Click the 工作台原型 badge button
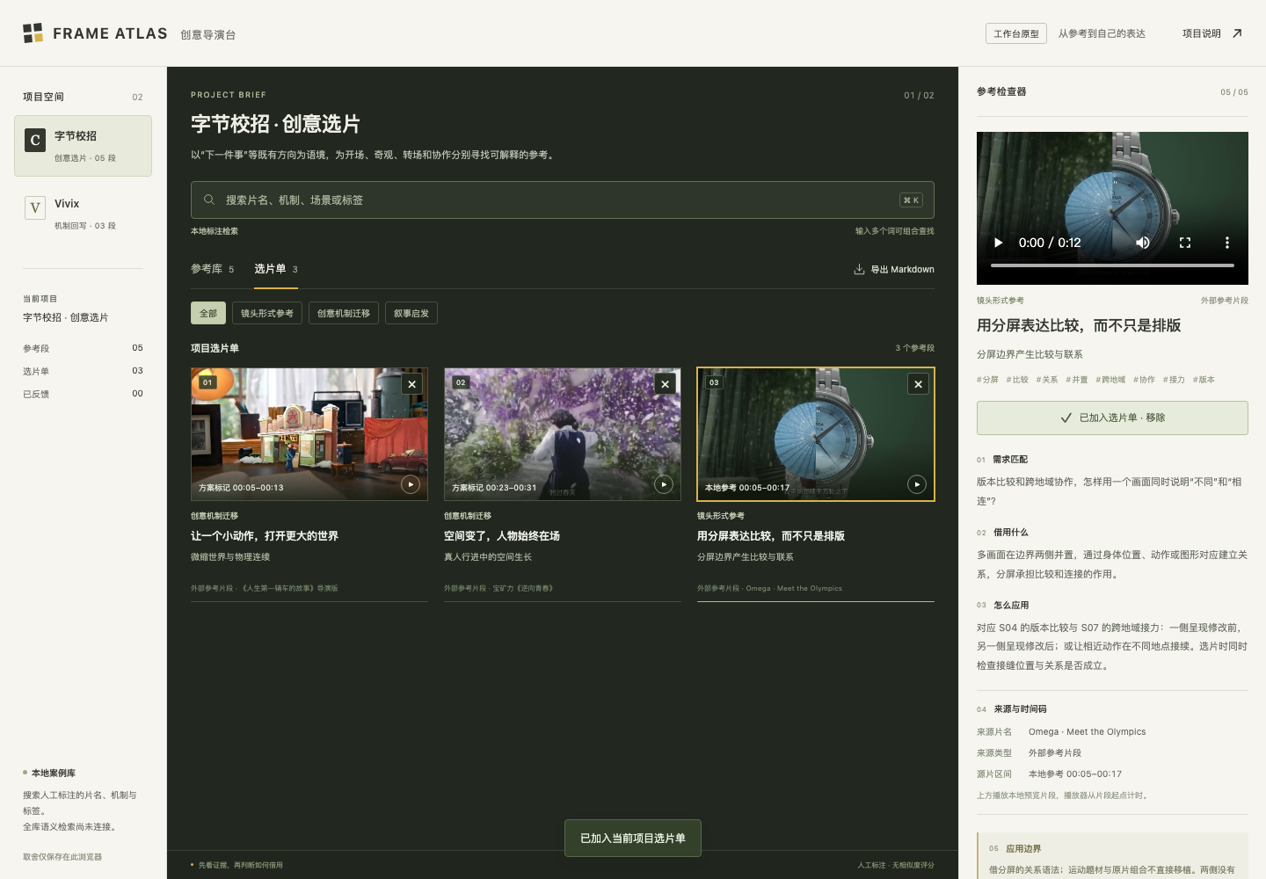1266x879 pixels. (1016, 33)
